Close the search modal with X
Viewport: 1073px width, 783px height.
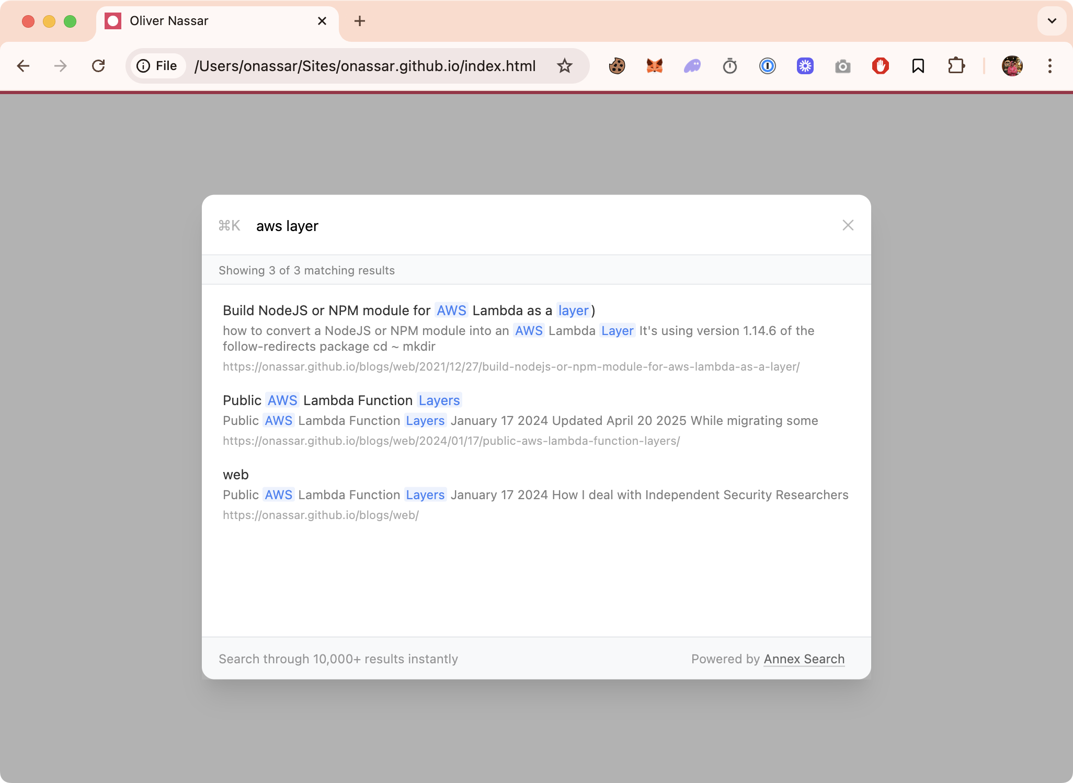pyautogui.click(x=848, y=225)
